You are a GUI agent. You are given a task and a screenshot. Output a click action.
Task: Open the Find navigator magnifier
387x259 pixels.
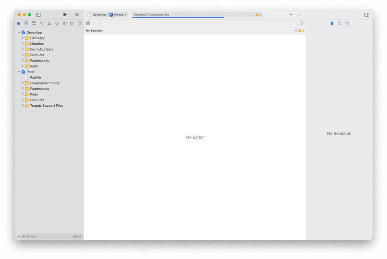point(41,23)
